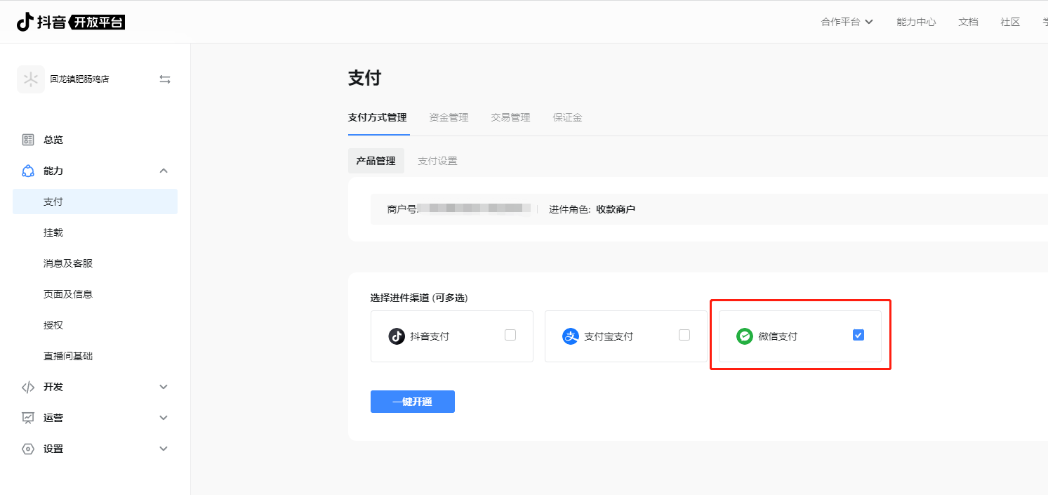Screen dimensions: 1048x495
Task: Select 支付 in the sidebar
Action: pyautogui.click(x=95, y=202)
